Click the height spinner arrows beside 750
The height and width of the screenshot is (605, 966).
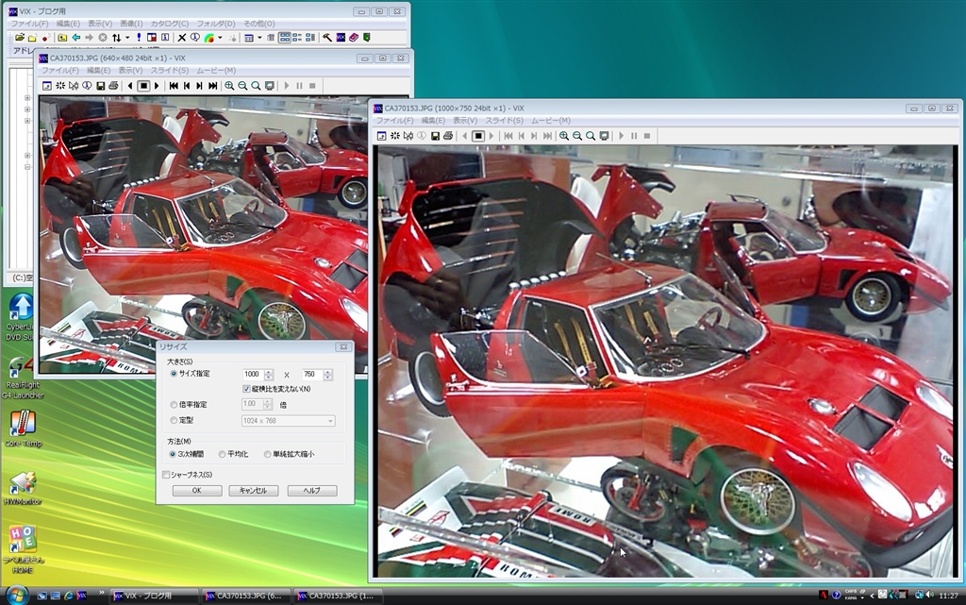tap(327, 375)
